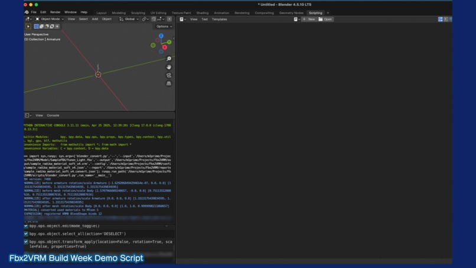Open the text datablock browse dropdown
The image size is (476, 268).
[x=296, y=19]
